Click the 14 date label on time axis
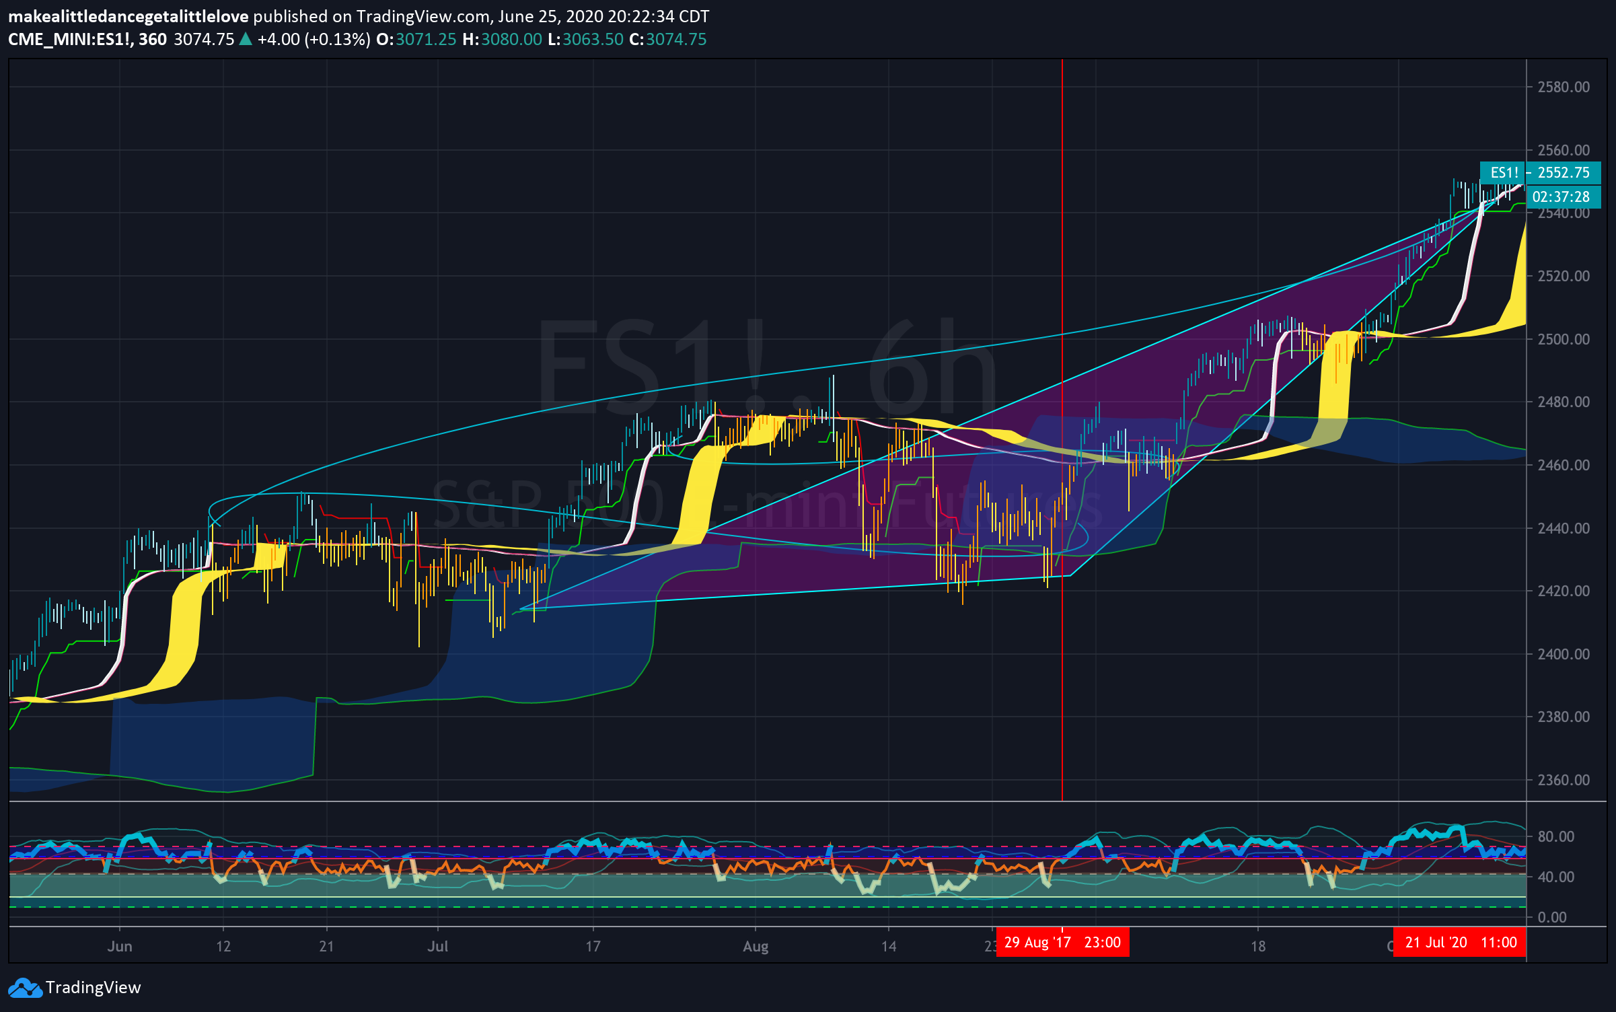1616x1012 pixels. tap(889, 946)
